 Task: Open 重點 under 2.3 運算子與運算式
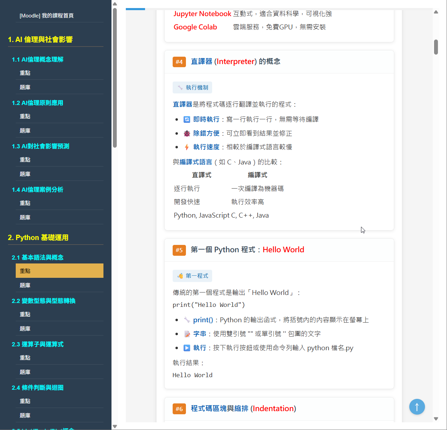(59, 358)
